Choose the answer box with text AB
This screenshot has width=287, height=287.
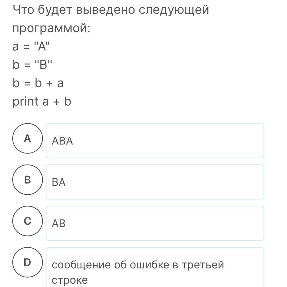[155, 223]
